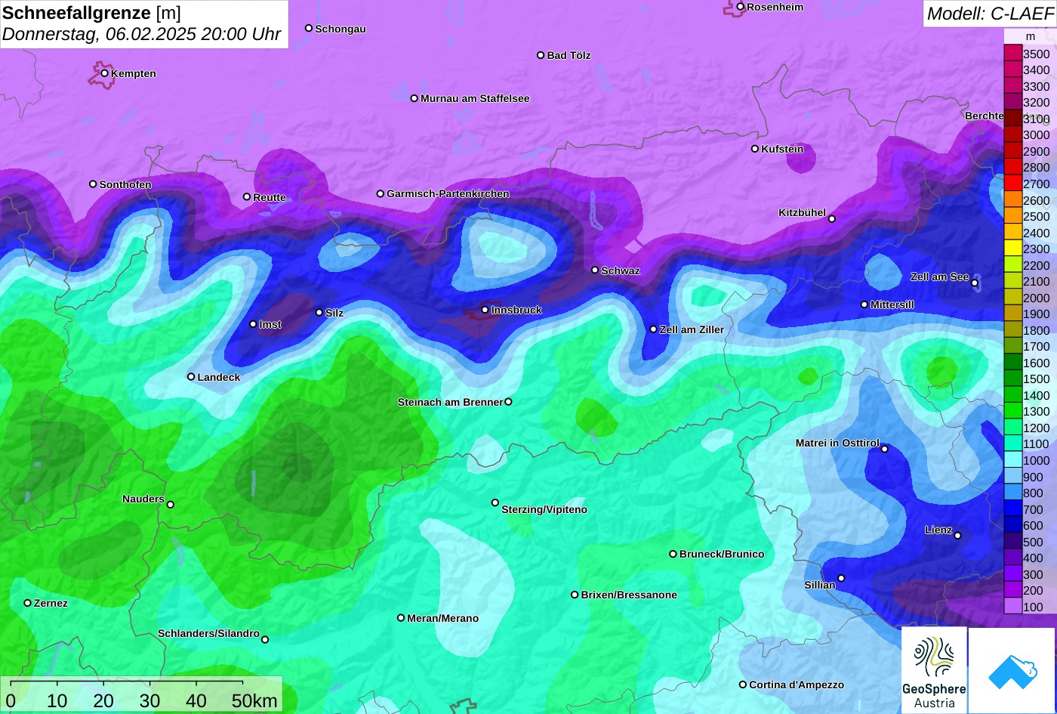1057x714 pixels.
Task: Click the Lienz city marker
Action: click(957, 536)
